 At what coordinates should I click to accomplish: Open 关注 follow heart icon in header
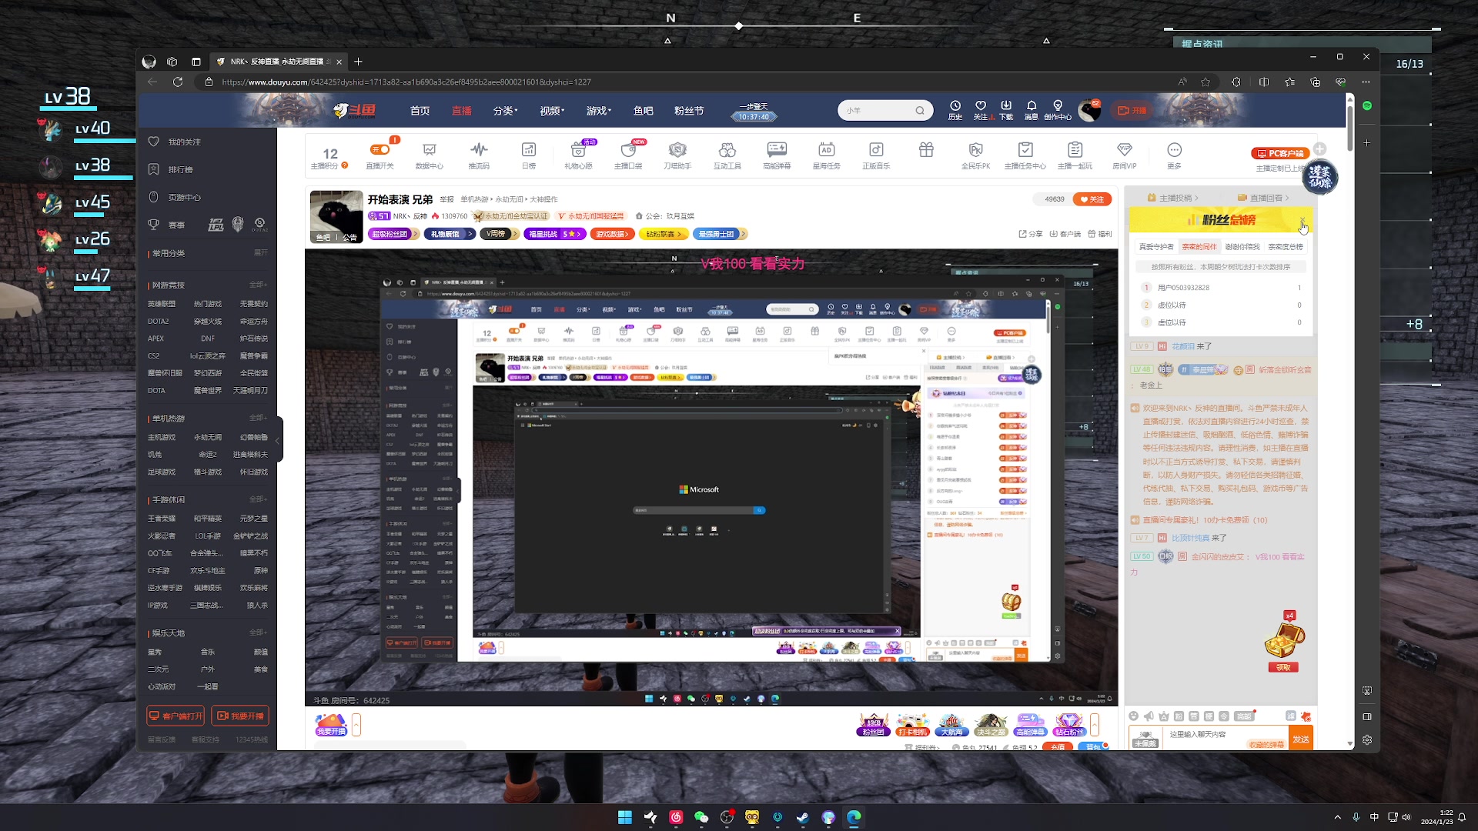[x=981, y=110]
